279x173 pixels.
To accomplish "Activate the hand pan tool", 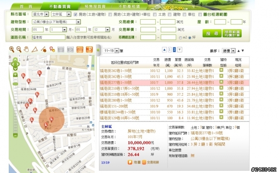I will click(x=26, y=49).
